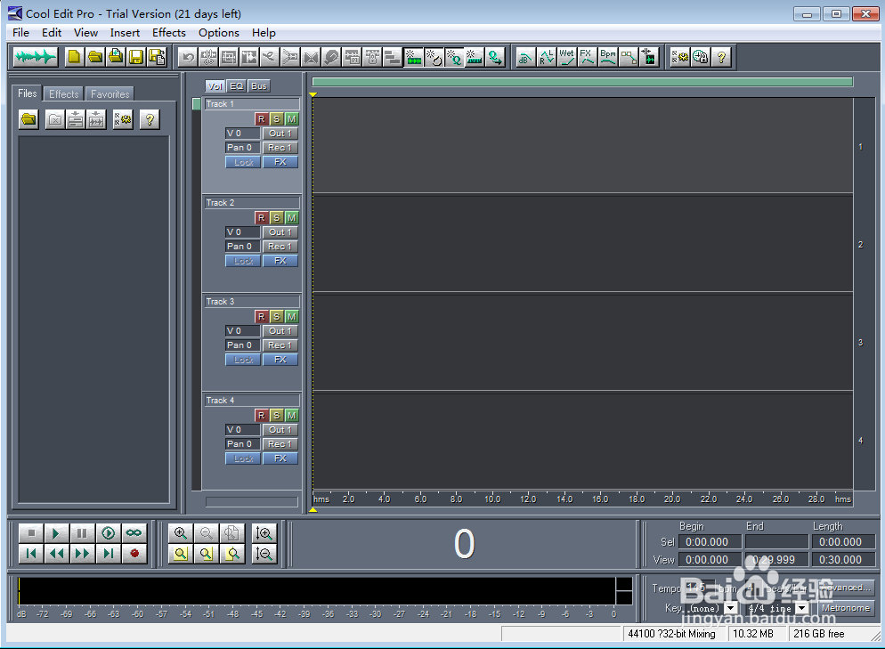Mute Track 4 with the M button

coord(292,416)
